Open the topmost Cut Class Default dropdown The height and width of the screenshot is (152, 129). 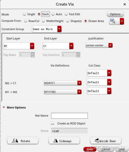pyautogui.click(x=99, y=73)
